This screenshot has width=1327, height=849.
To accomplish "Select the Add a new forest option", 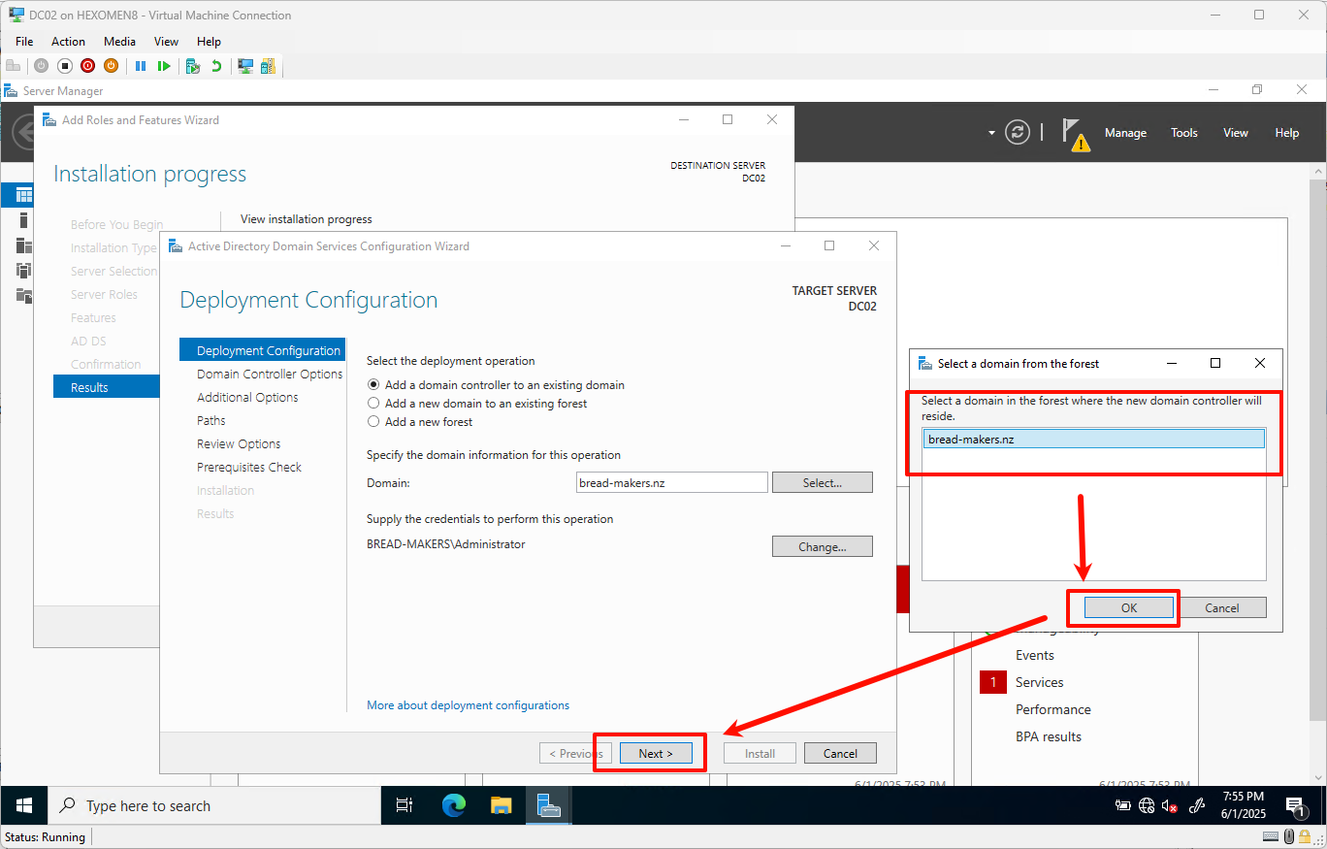I will [373, 422].
